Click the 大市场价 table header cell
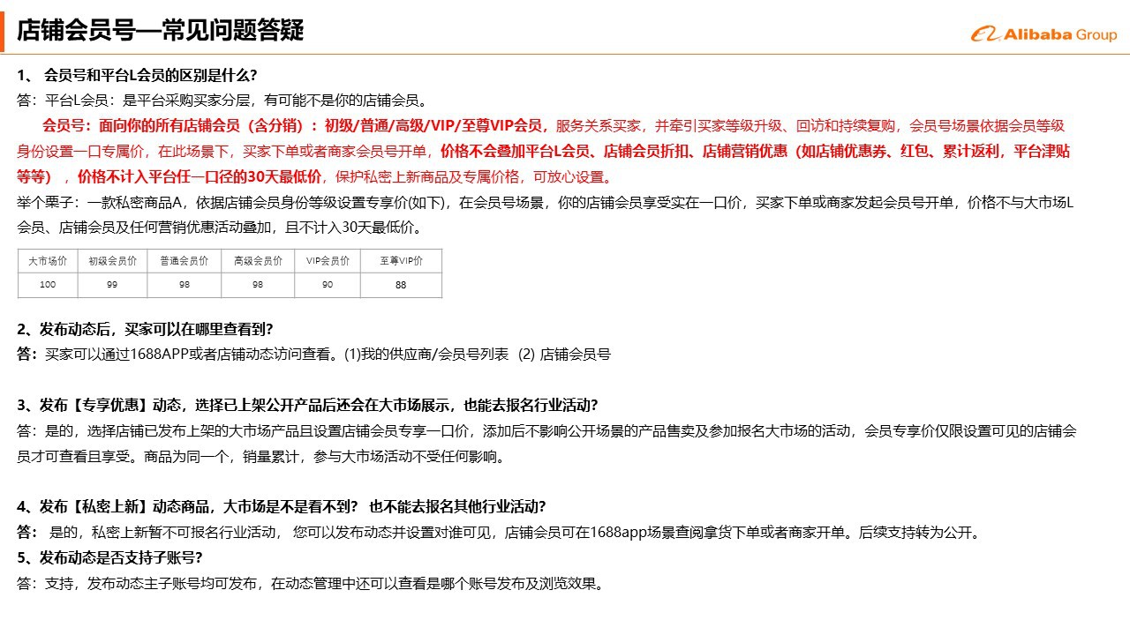 coord(48,261)
